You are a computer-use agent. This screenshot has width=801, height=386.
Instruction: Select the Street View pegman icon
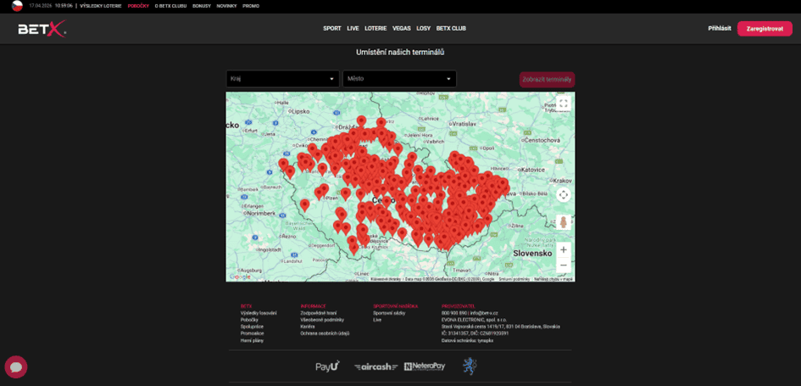(x=564, y=222)
